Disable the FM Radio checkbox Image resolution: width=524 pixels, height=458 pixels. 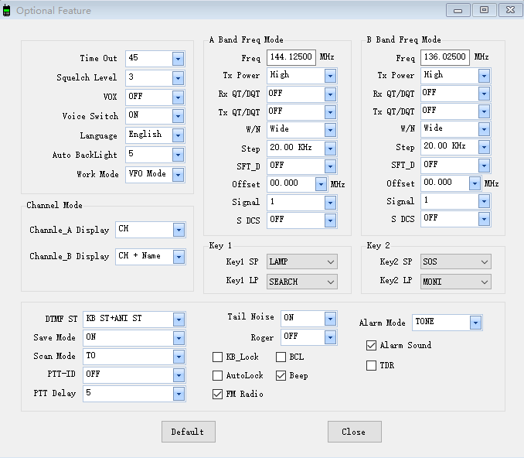218,394
